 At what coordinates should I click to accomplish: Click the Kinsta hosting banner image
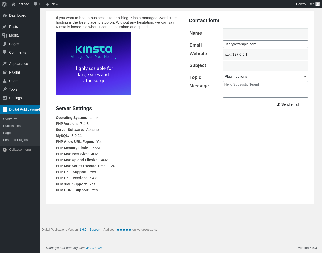[94, 63]
